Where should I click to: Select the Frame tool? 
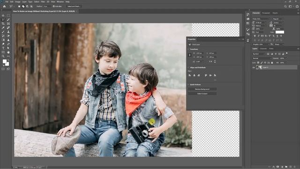tap(8, 23)
